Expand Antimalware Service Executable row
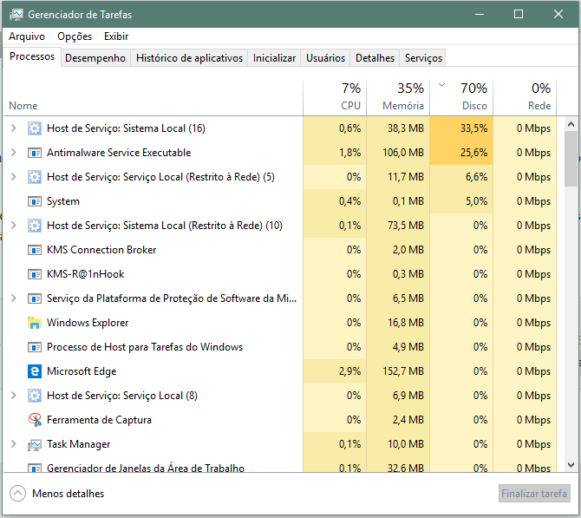Viewport: 581px width, 518px height. pos(14,153)
